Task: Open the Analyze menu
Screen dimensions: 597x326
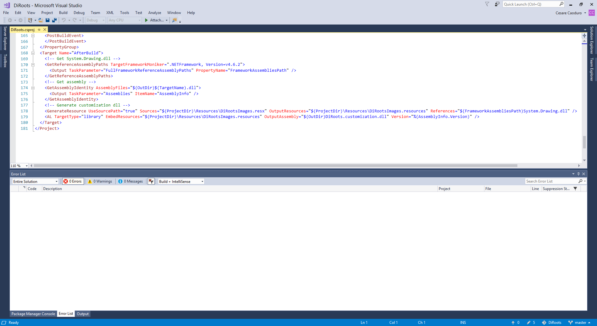Action: coord(155,13)
